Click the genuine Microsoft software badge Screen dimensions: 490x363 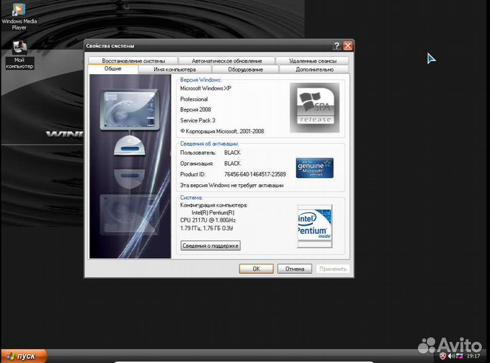314,168
